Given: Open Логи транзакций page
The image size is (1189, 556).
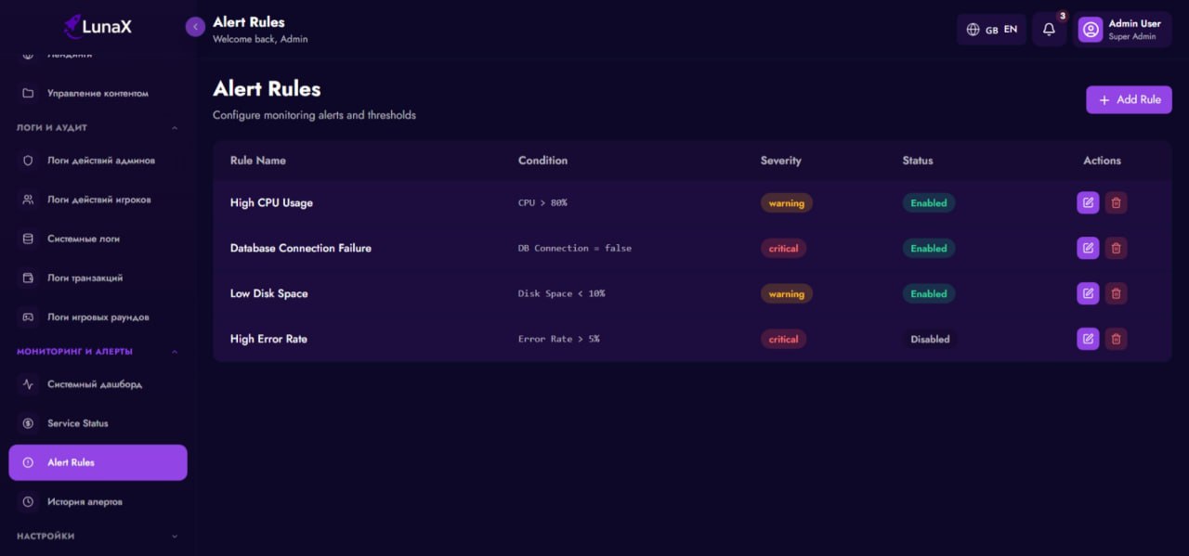Looking at the screenshot, I should [x=98, y=278].
